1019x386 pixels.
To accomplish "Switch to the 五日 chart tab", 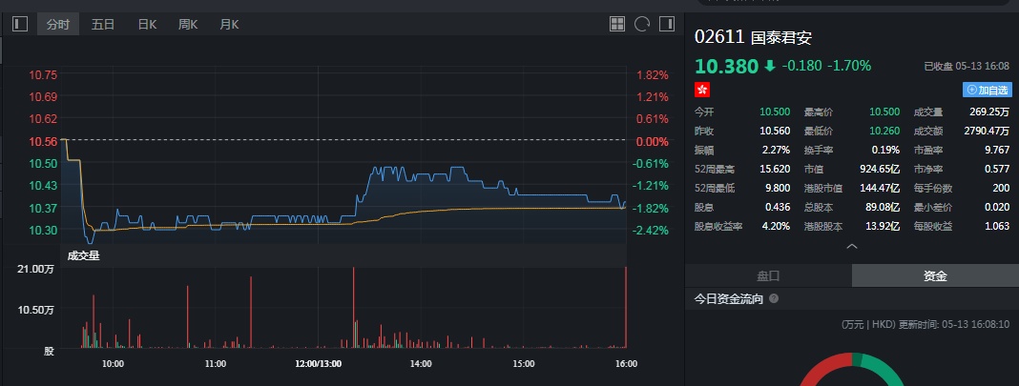I will (103, 24).
